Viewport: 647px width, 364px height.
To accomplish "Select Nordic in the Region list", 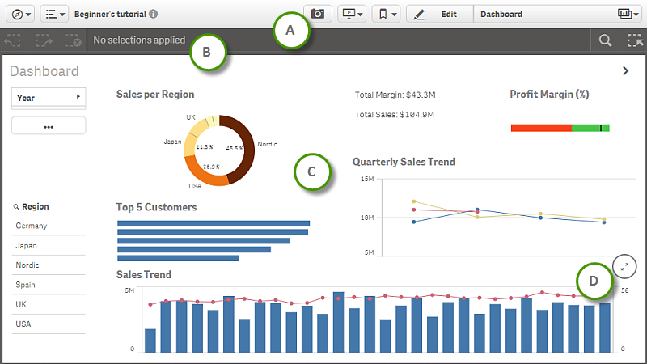I will 27,265.
